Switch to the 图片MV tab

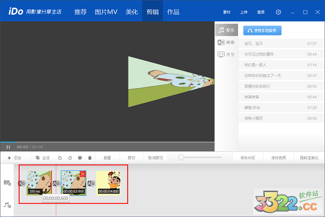[x=106, y=12]
